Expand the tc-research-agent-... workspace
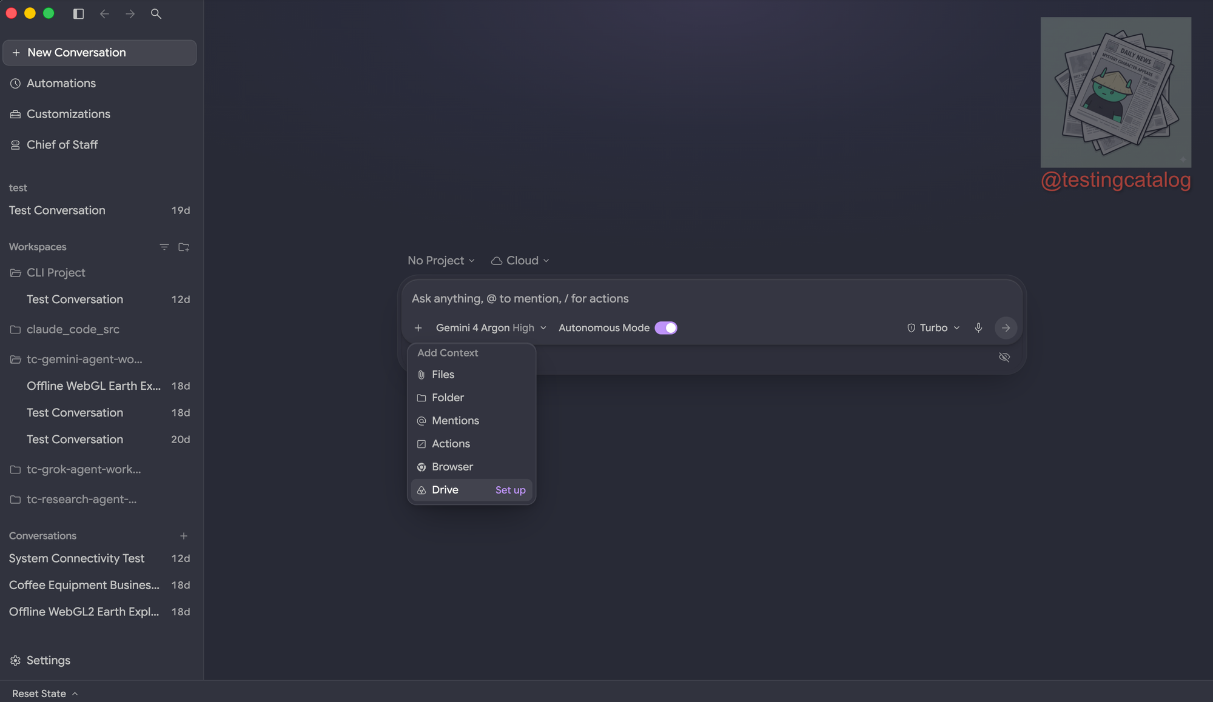The width and height of the screenshot is (1213, 702). pos(99,500)
